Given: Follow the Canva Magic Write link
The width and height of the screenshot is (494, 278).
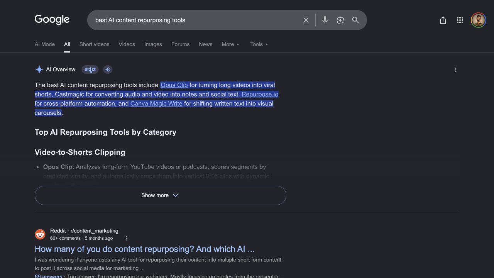Looking at the screenshot, I should tap(156, 103).
